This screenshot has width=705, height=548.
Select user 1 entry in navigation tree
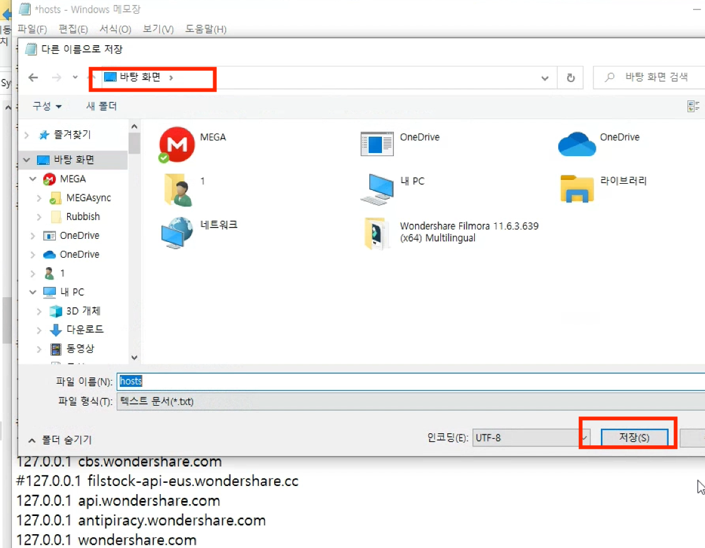55,273
